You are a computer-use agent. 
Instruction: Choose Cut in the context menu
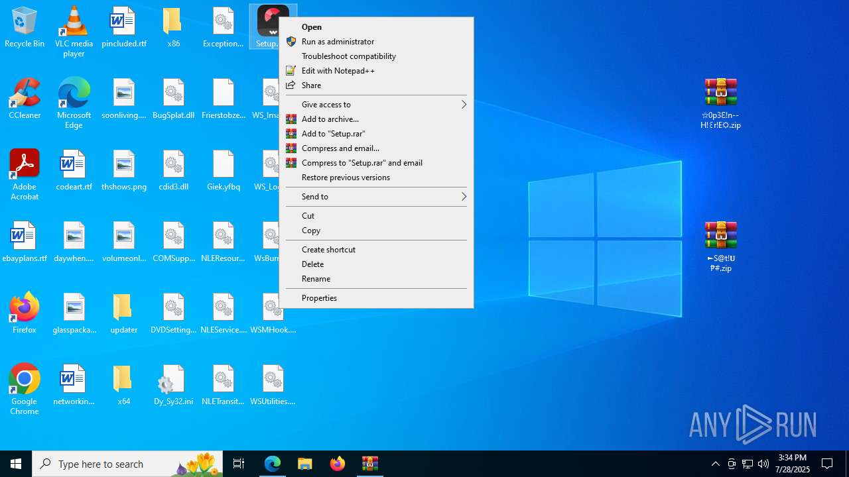pos(376,216)
